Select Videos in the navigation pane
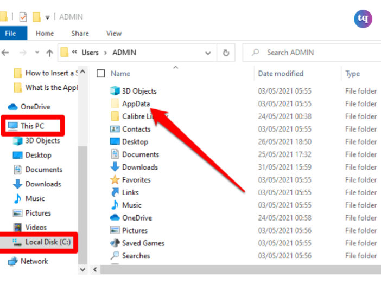 tap(30, 228)
